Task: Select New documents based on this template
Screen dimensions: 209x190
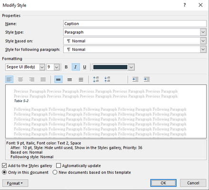Action: coord(55,172)
